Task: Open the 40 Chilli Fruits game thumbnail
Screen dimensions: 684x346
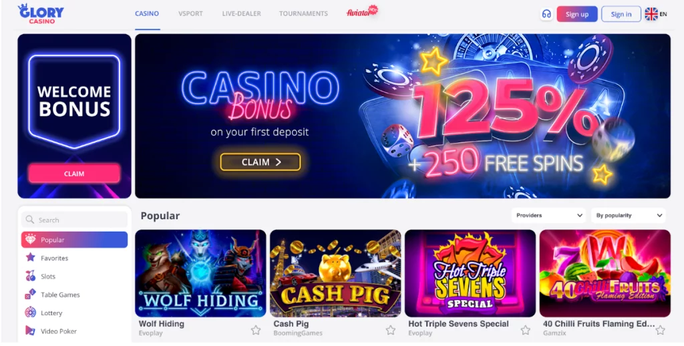Action: click(605, 273)
